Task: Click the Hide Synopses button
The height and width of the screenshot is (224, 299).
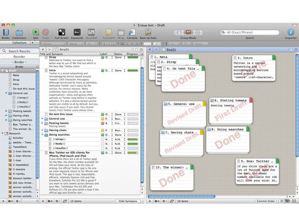Action: pyautogui.click(x=128, y=201)
